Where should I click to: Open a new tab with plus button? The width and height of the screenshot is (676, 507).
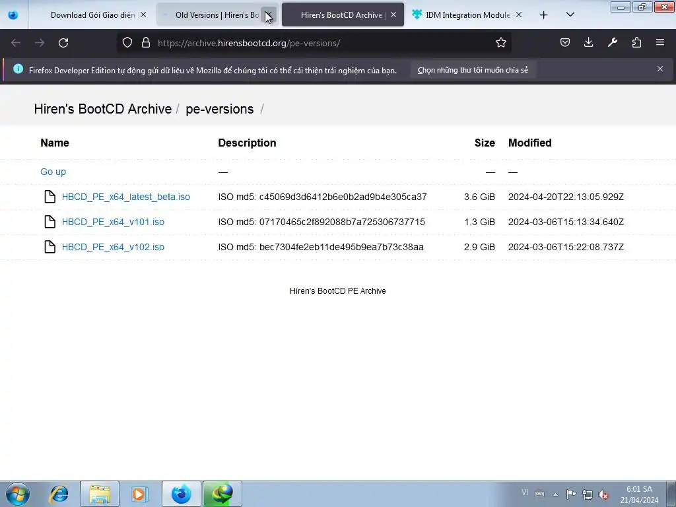544,15
